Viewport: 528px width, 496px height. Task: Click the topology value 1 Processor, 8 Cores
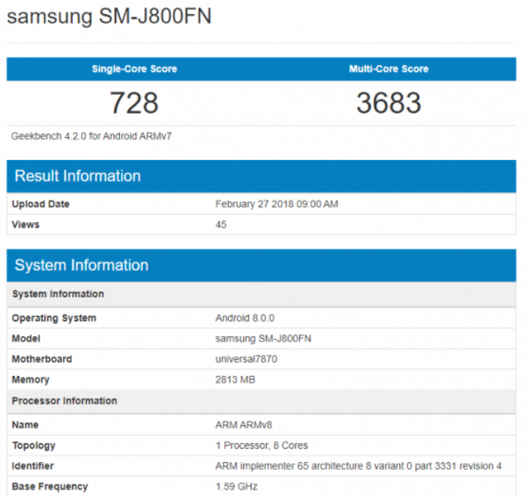[261, 446]
